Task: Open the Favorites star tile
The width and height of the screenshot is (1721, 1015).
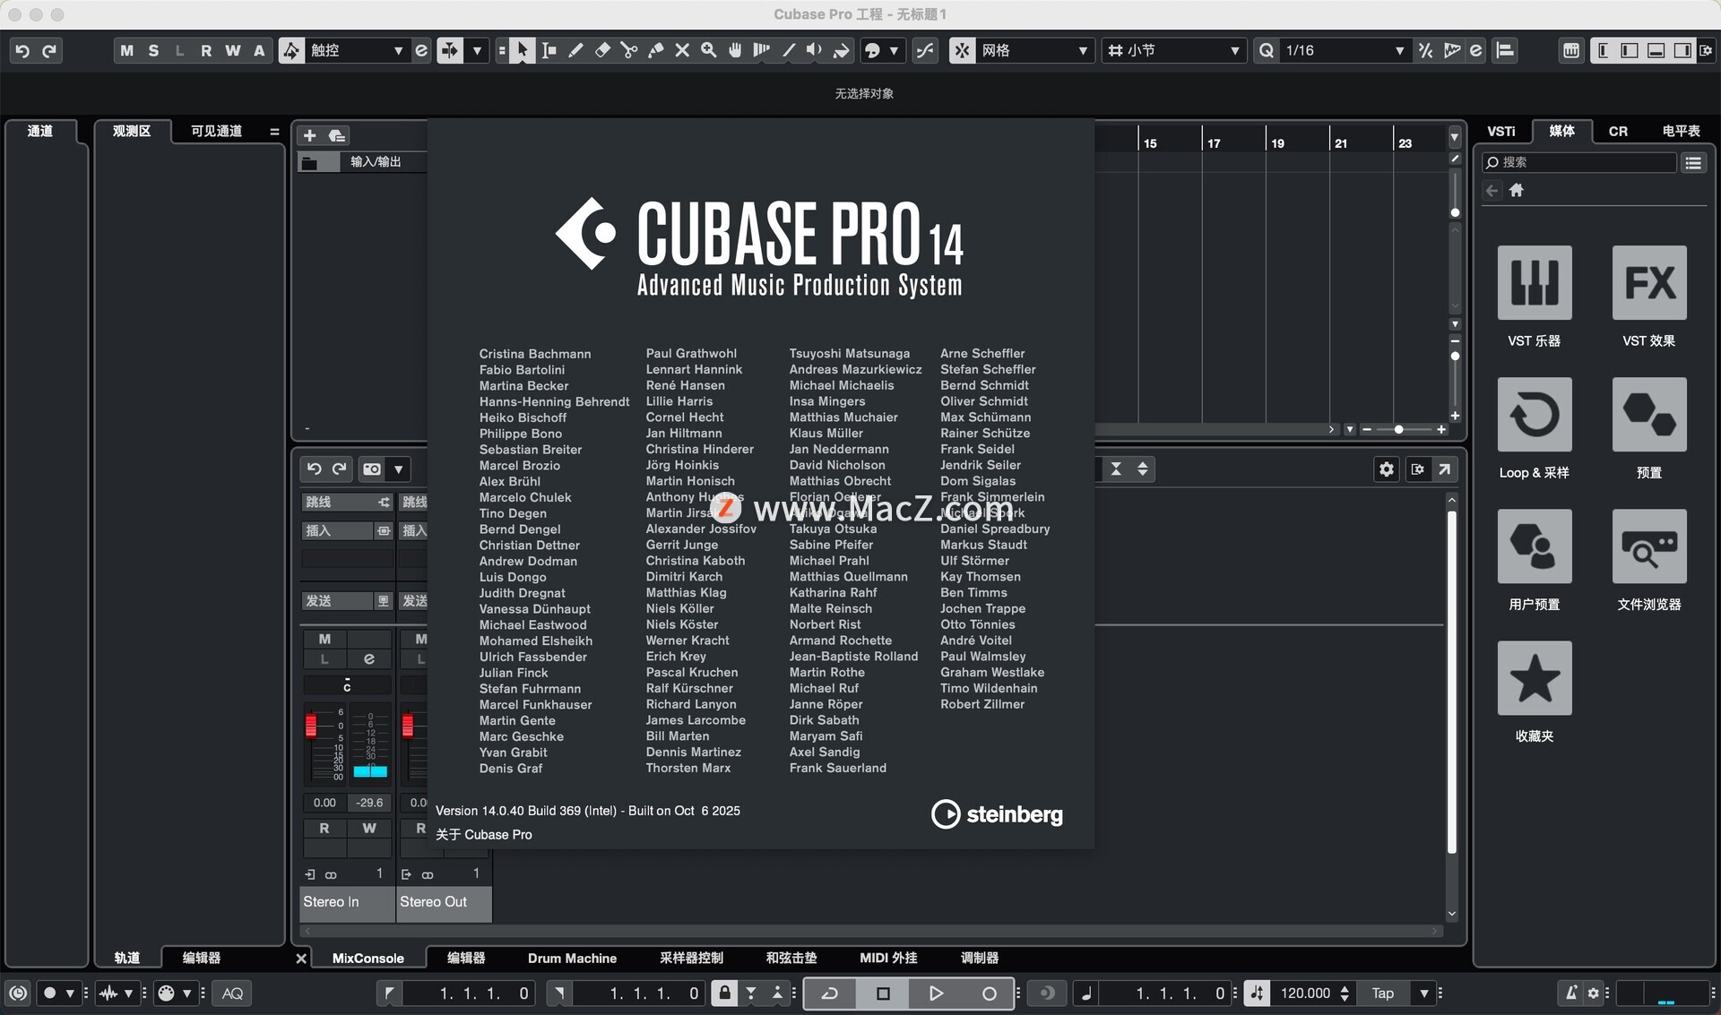Action: pyautogui.click(x=1534, y=678)
